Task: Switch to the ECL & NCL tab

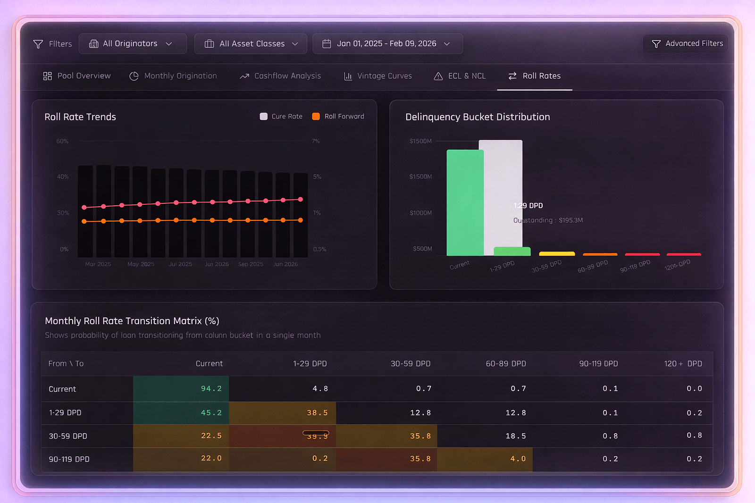Action: [459, 76]
